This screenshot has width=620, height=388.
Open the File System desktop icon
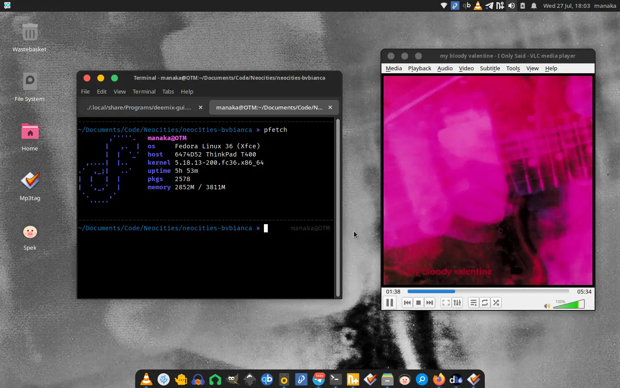click(29, 87)
